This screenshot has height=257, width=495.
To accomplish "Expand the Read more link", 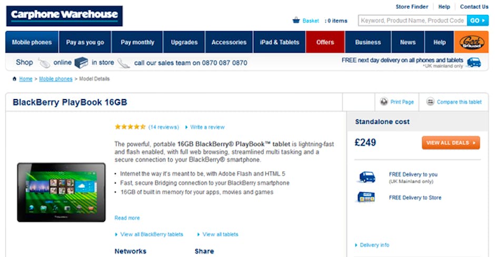I will [127, 218].
